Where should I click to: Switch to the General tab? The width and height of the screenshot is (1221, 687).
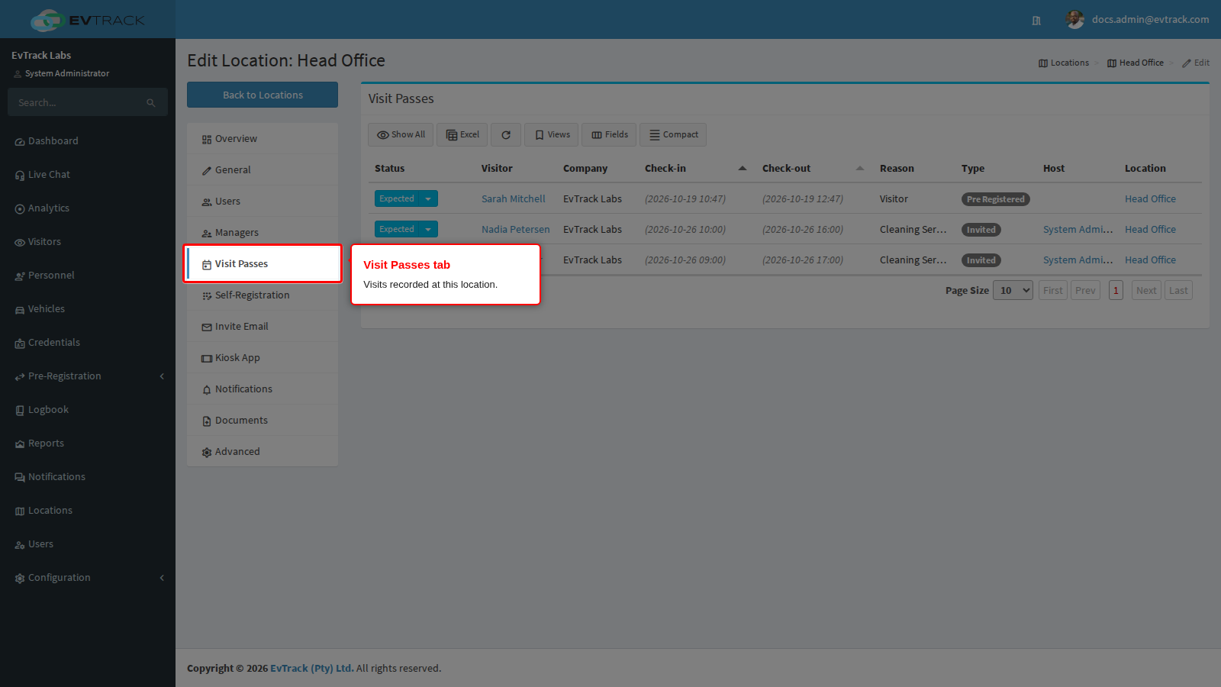click(263, 170)
